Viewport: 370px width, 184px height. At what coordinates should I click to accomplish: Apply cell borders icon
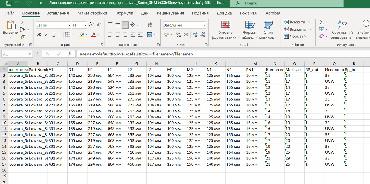point(68,35)
